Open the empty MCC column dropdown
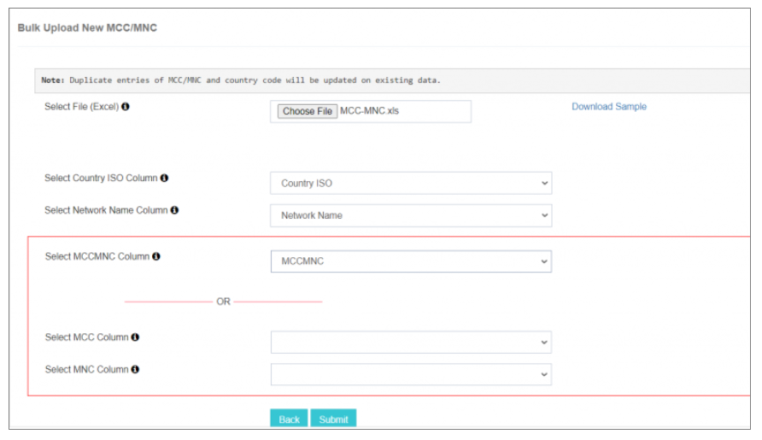The height and width of the screenshot is (440, 762). (x=411, y=343)
